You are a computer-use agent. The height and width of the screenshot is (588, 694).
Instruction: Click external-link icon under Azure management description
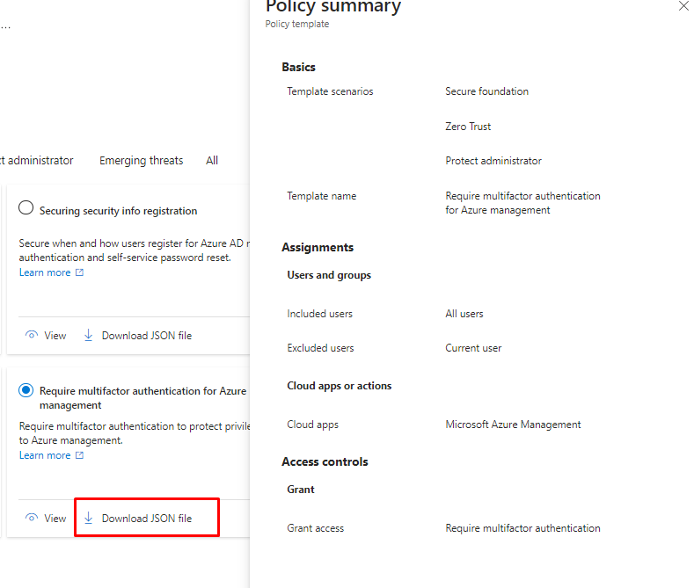80,455
